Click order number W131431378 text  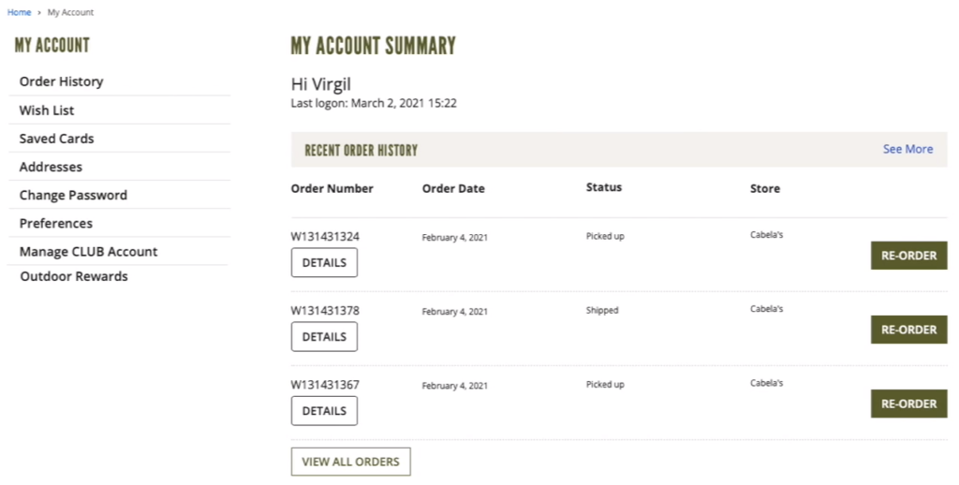[x=325, y=311]
